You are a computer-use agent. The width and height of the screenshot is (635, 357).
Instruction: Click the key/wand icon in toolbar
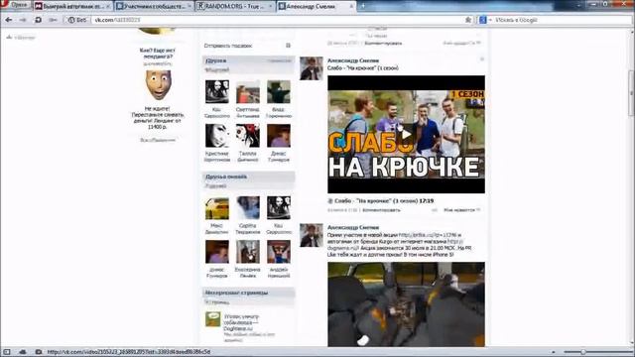(53, 20)
